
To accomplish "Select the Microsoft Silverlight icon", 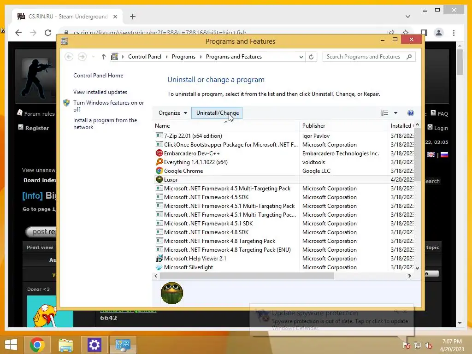I will click(159, 267).
